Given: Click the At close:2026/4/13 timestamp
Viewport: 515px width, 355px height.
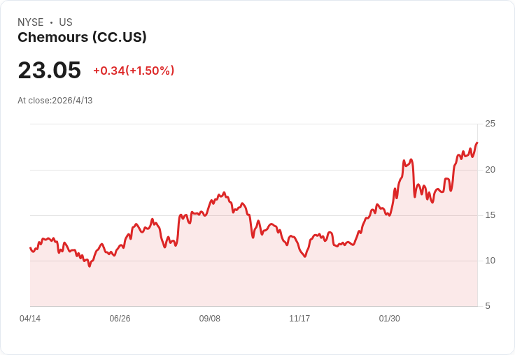Looking at the screenshot, I should point(55,101).
